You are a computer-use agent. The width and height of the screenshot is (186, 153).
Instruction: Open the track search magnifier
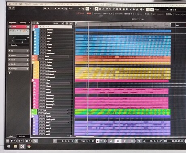coord(71,23)
